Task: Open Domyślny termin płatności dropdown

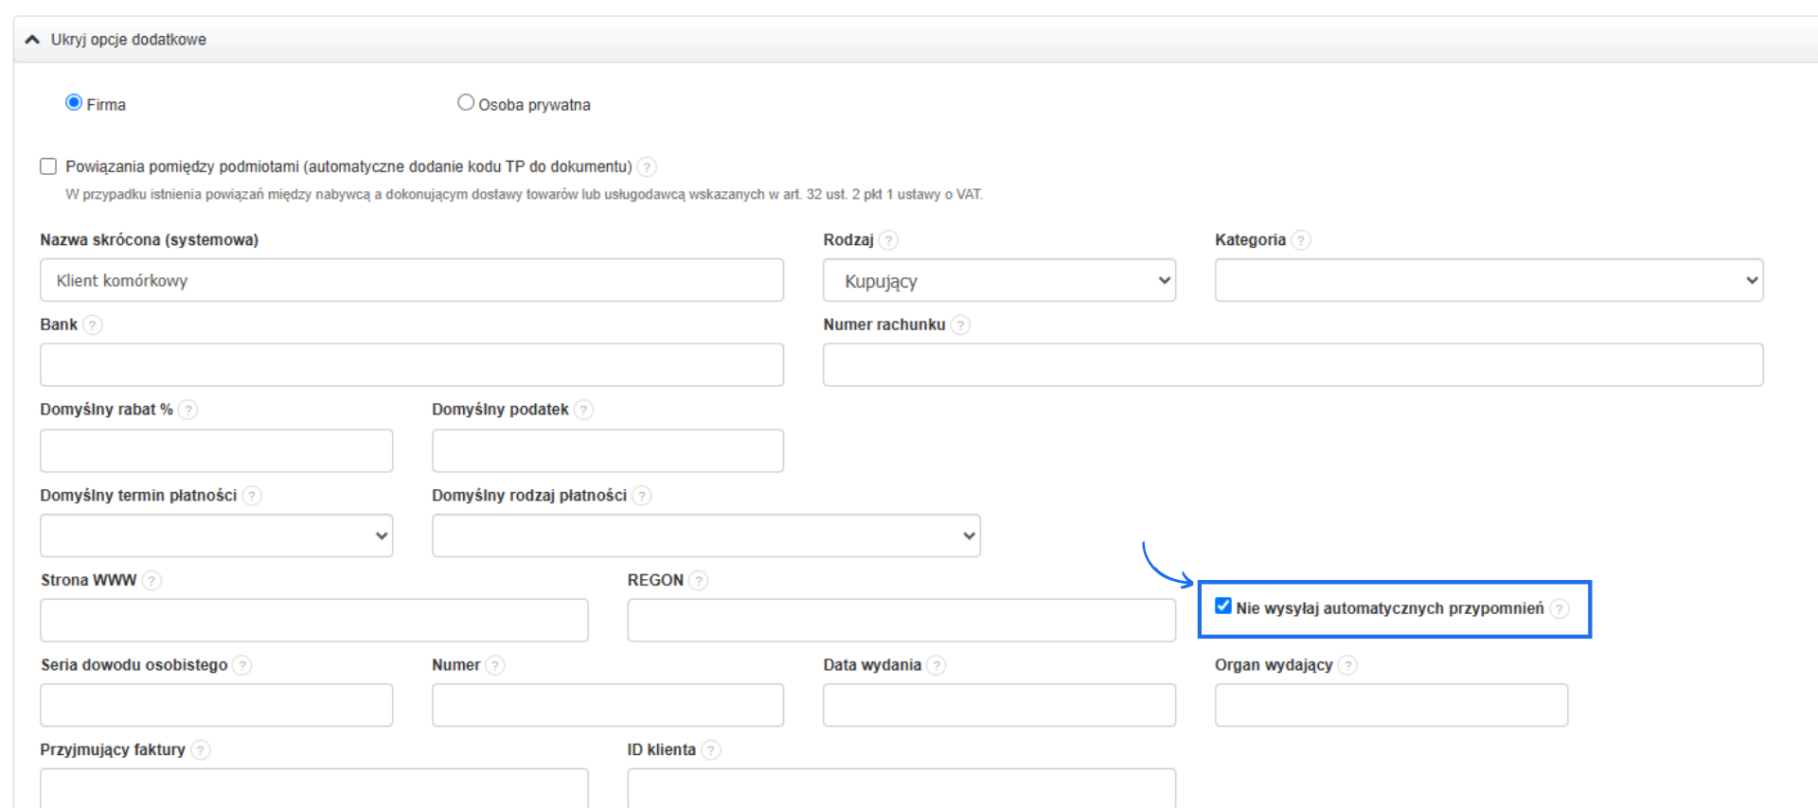Action: [x=216, y=536]
